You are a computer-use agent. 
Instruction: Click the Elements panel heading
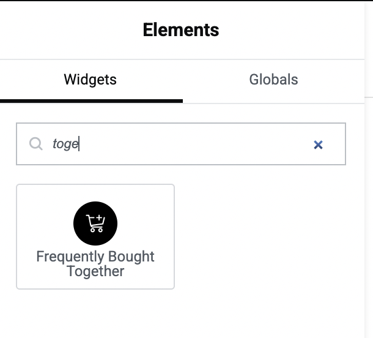pos(181,30)
